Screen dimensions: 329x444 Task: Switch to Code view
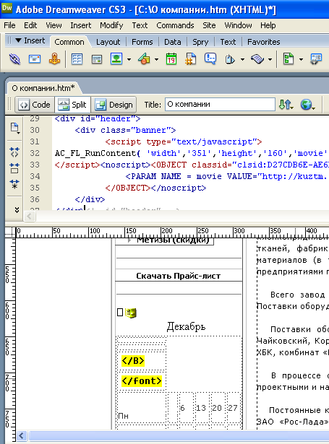[x=35, y=105]
